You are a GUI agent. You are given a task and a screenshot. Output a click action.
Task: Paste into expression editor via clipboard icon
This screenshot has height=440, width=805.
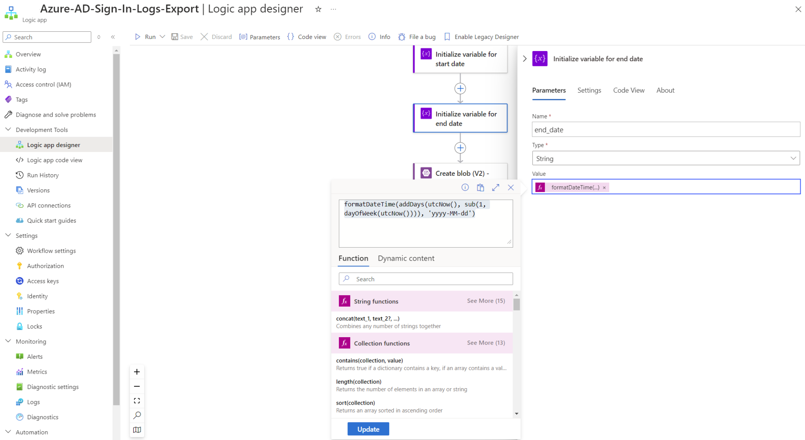tap(480, 188)
